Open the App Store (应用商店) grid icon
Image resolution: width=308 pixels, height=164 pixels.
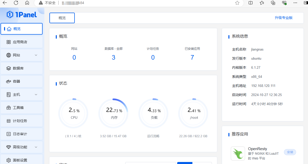pos(9,42)
